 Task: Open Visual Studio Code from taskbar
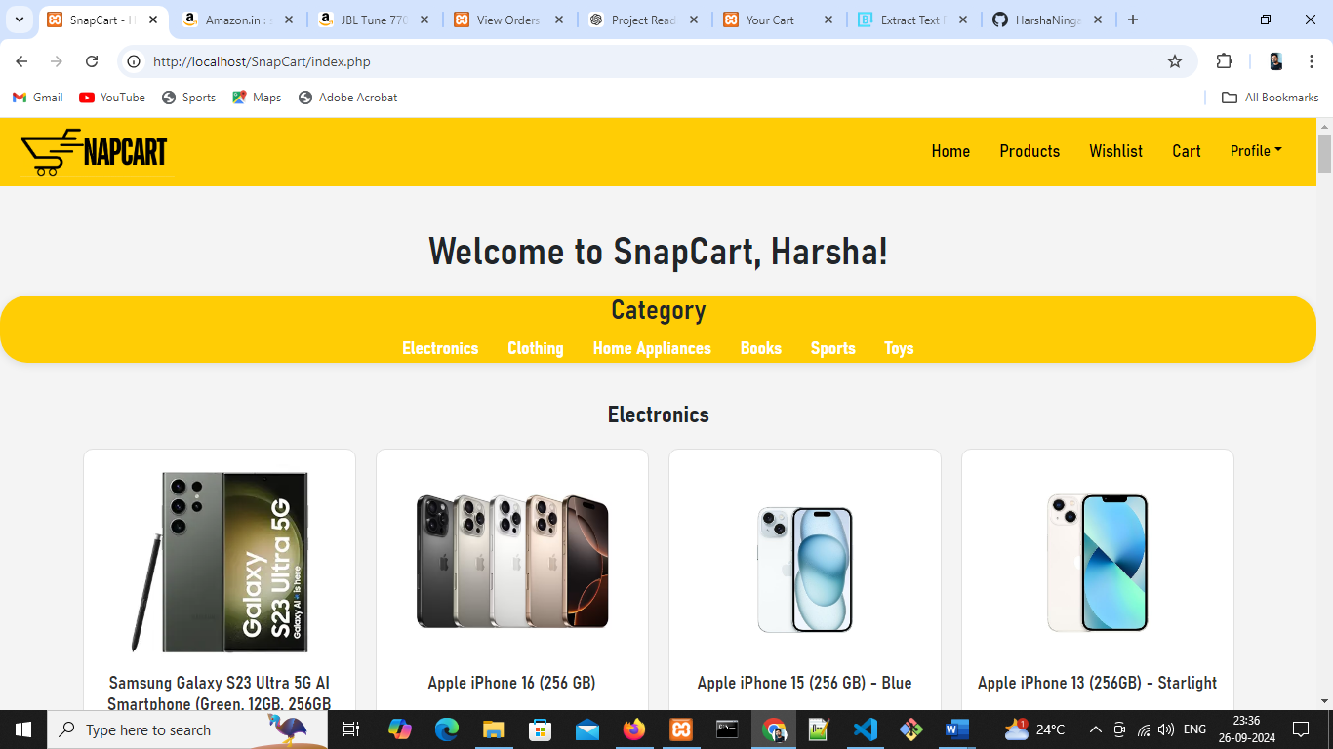click(865, 729)
